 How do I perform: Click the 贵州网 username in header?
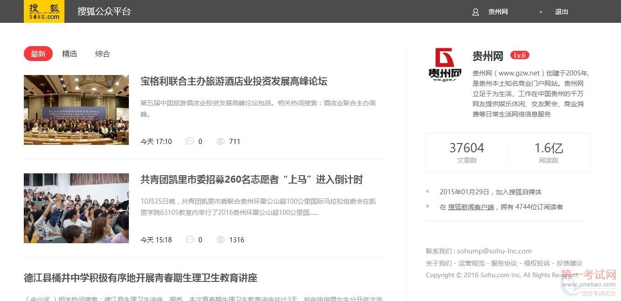(x=498, y=12)
